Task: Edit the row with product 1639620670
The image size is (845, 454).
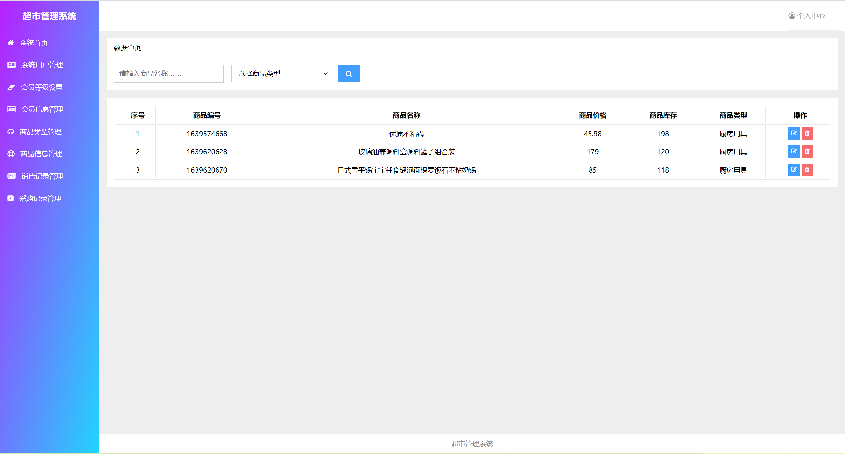Action: pos(794,170)
